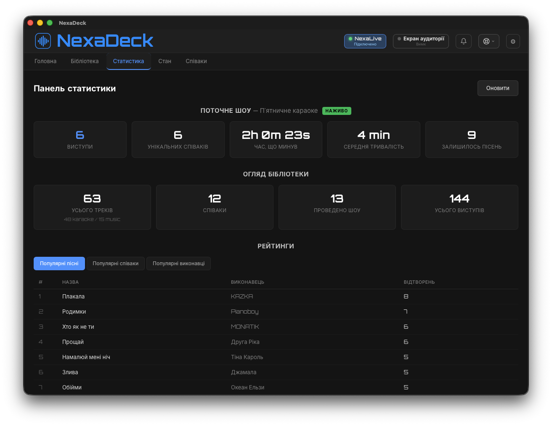Go to the Співаки tab
Screen dimensions: 552x426
pos(196,61)
